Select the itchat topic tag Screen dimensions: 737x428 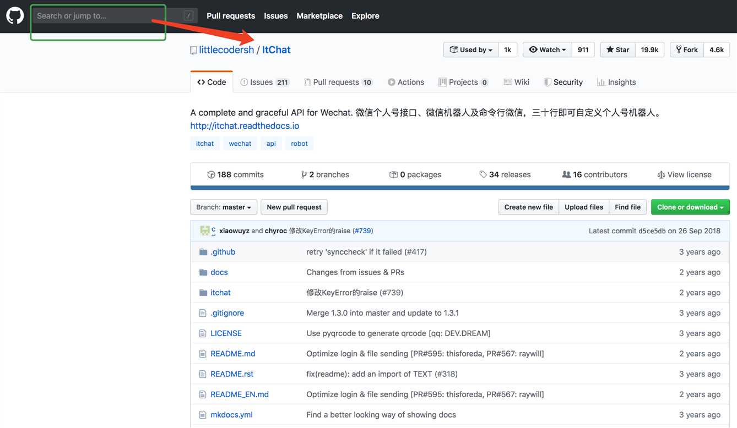[205, 144]
